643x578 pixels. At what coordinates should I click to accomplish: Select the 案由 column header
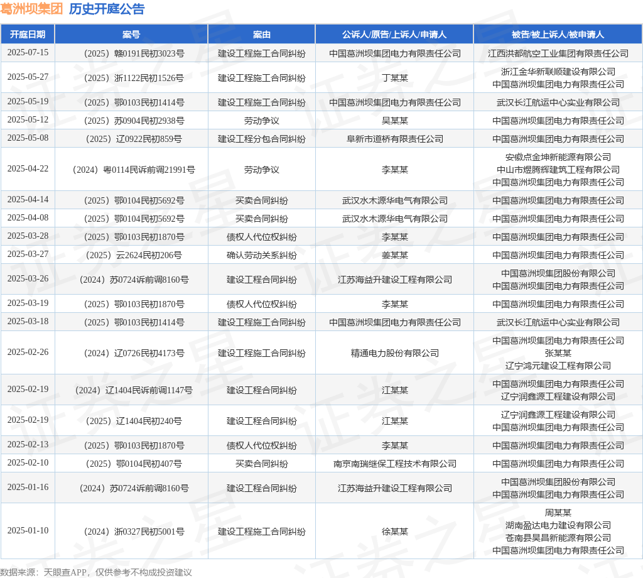pos(262,35)
